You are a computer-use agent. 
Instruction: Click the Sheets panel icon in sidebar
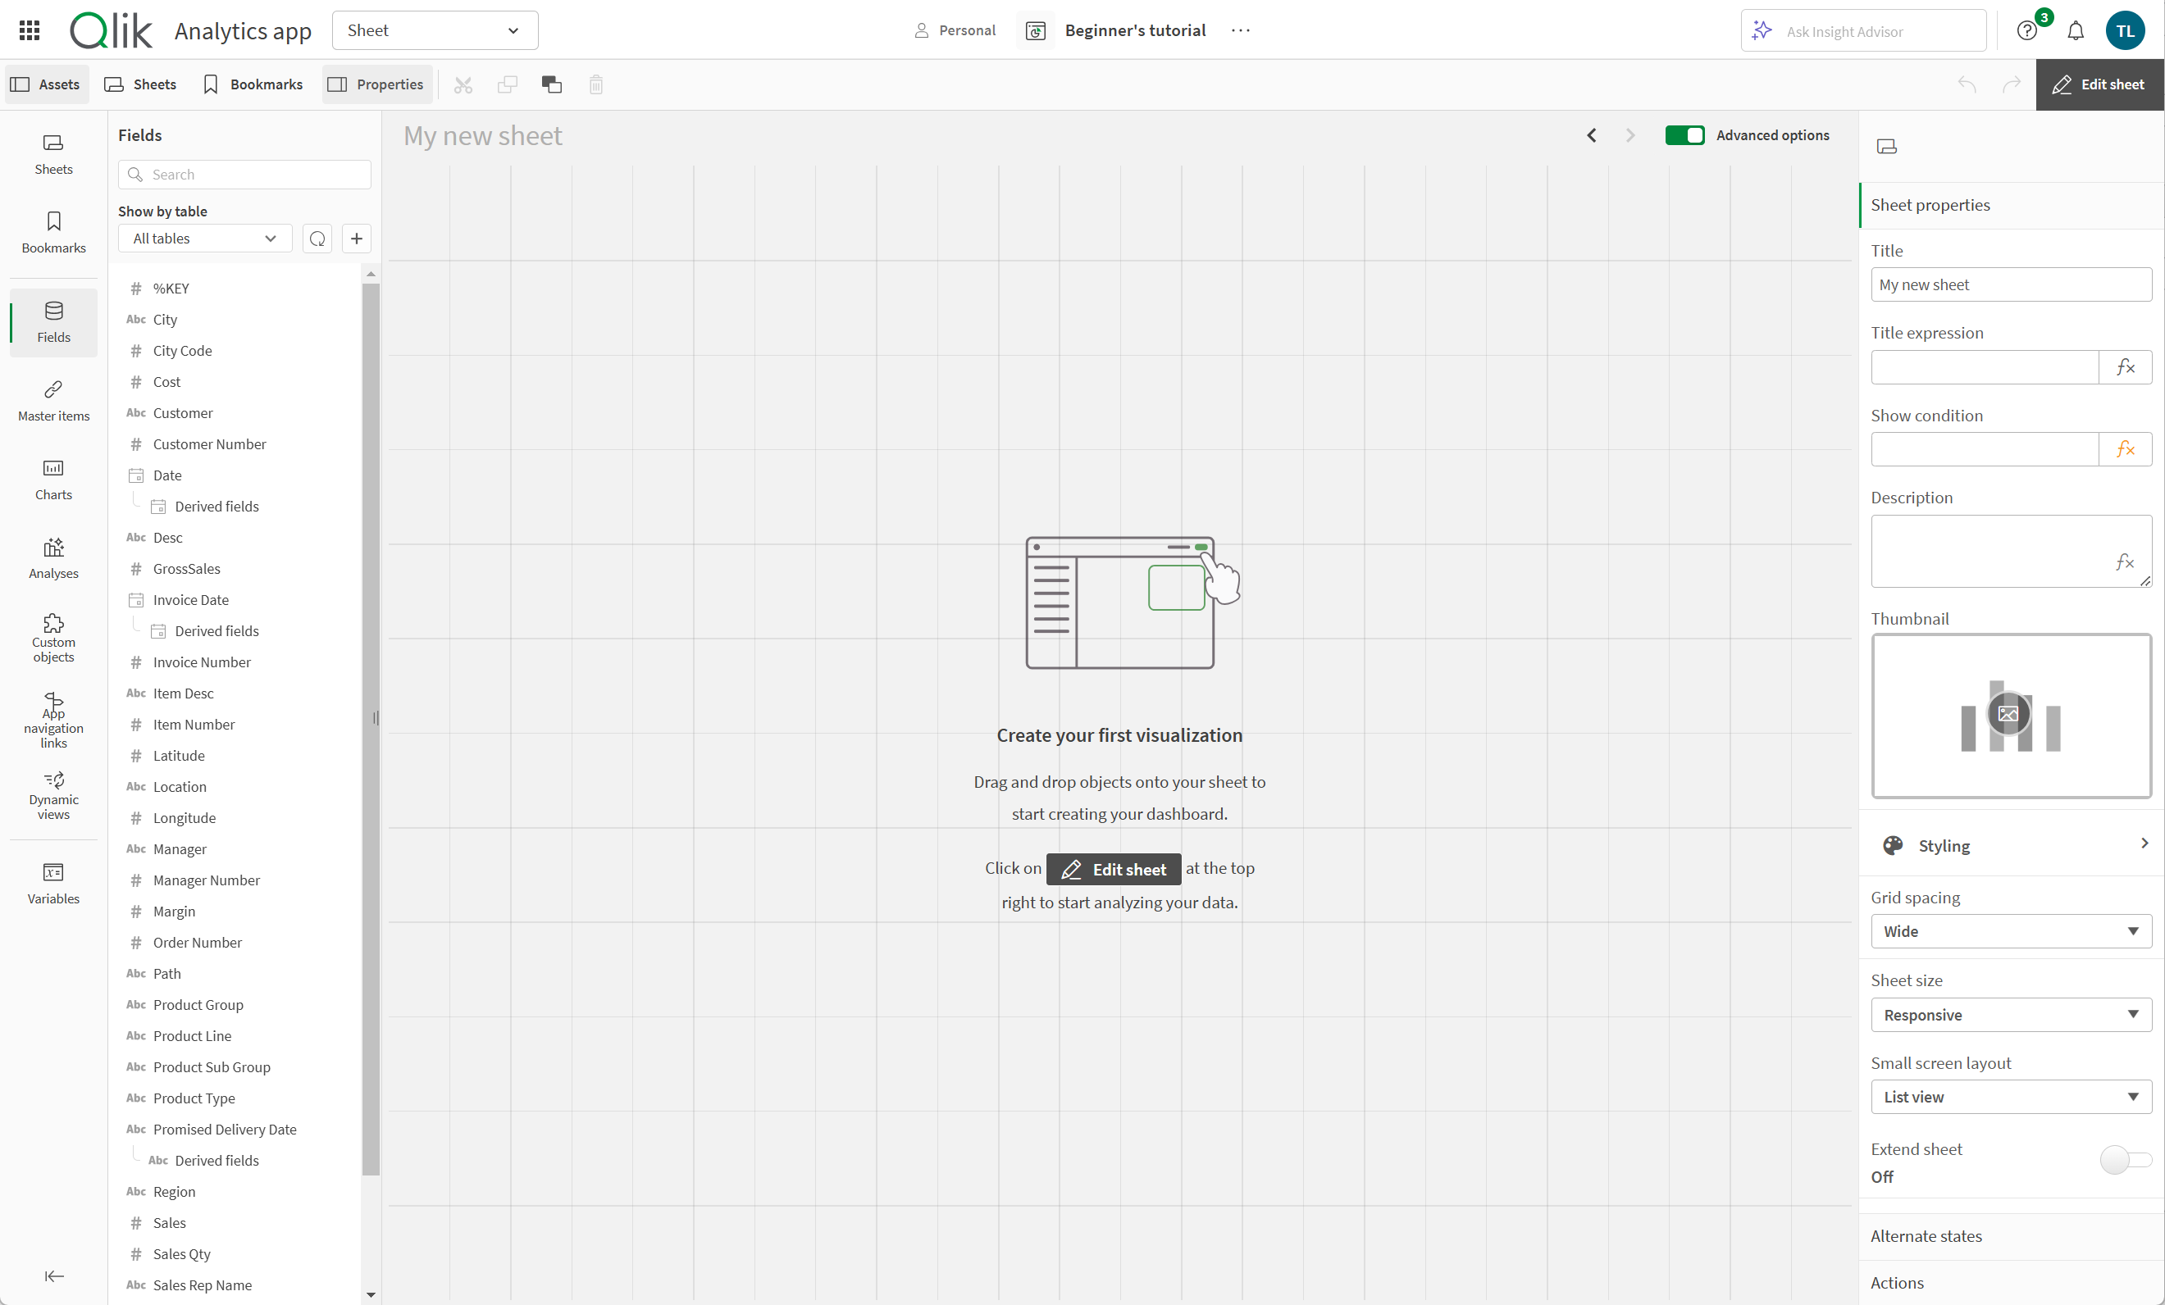(x=52, y=152)
